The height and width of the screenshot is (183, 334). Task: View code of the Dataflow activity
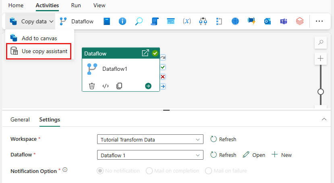click(x=106, y=86)
